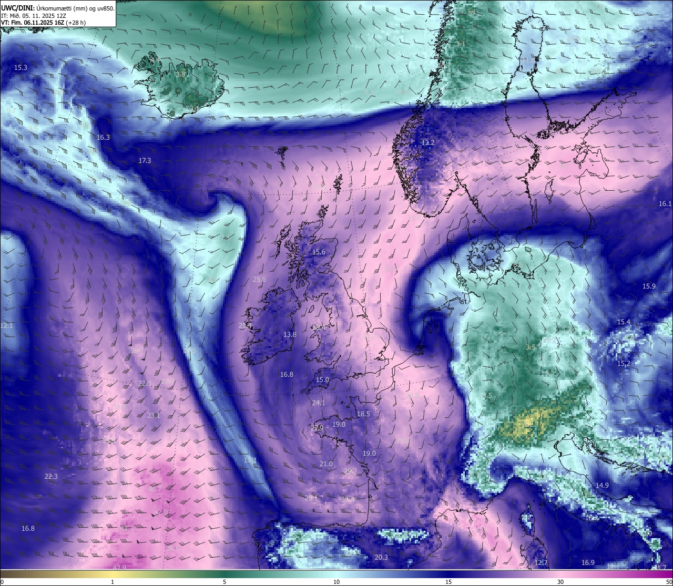Click the colorbar tick labeled 30

[x=560, y=582]
